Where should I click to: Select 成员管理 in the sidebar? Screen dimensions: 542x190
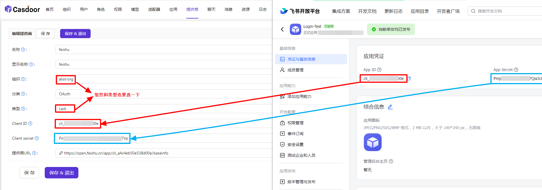[x=295, y=70]
